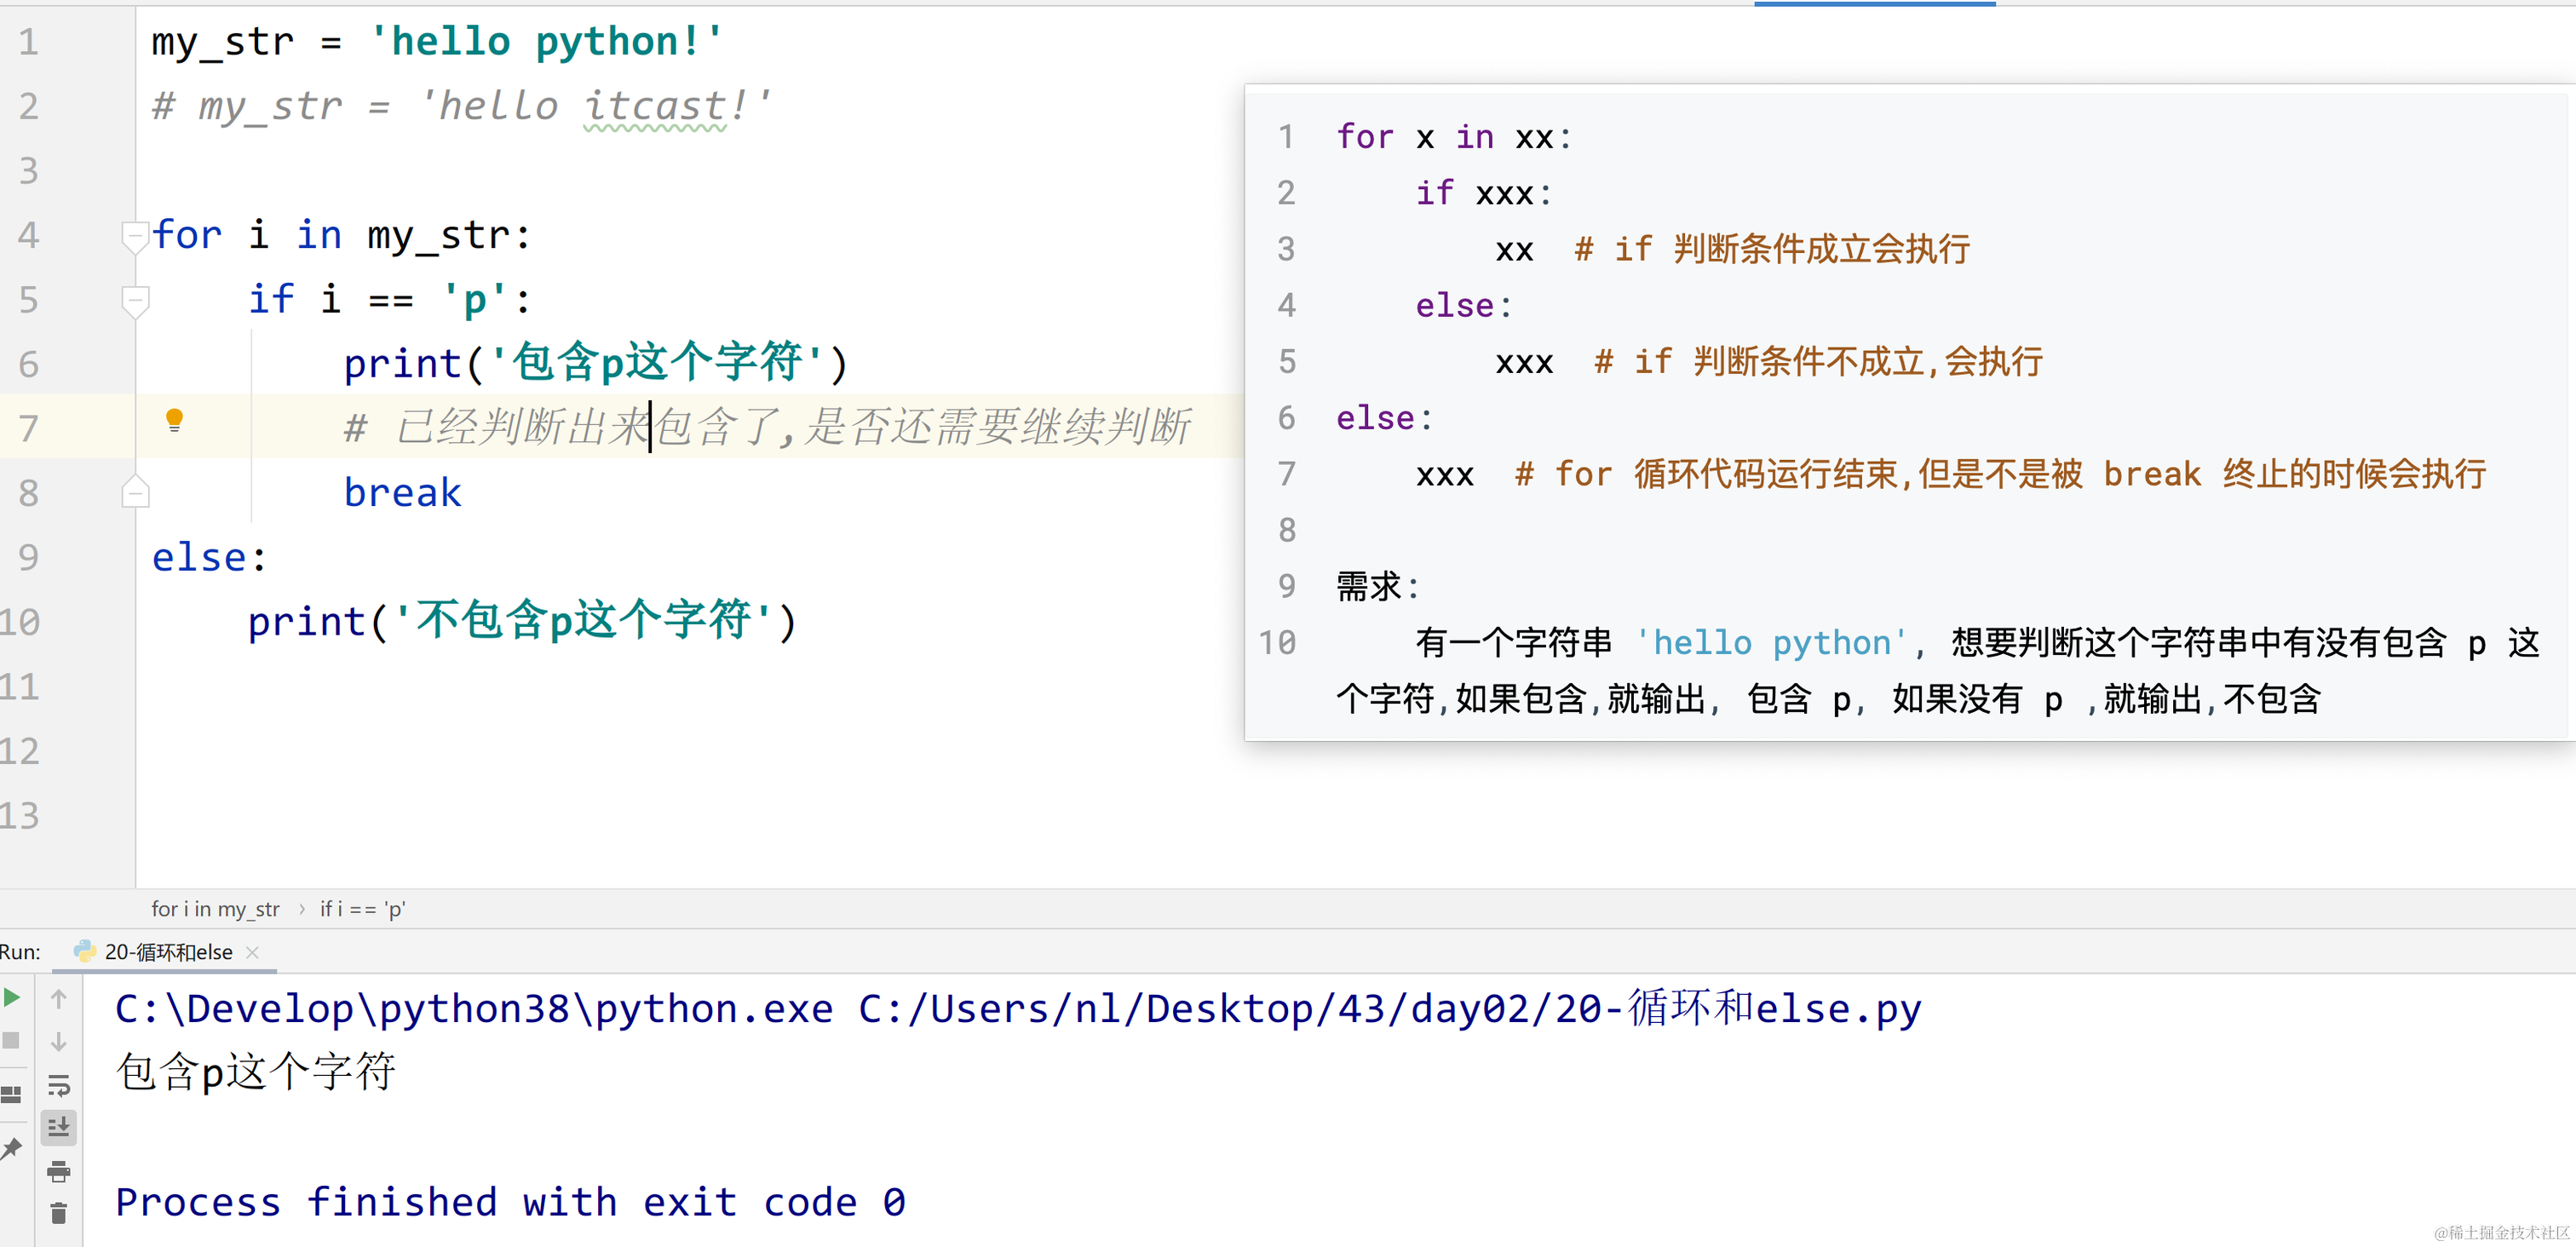Toggle Scroll to End in run console
The image size is (2576, 1247).
59,1128
